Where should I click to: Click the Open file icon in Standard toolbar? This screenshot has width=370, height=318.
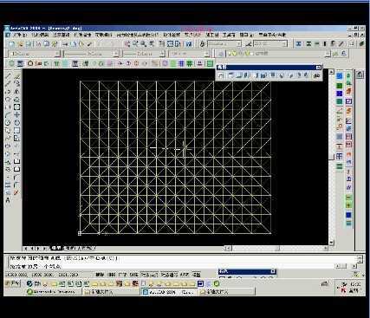click(x=20, y=44)
